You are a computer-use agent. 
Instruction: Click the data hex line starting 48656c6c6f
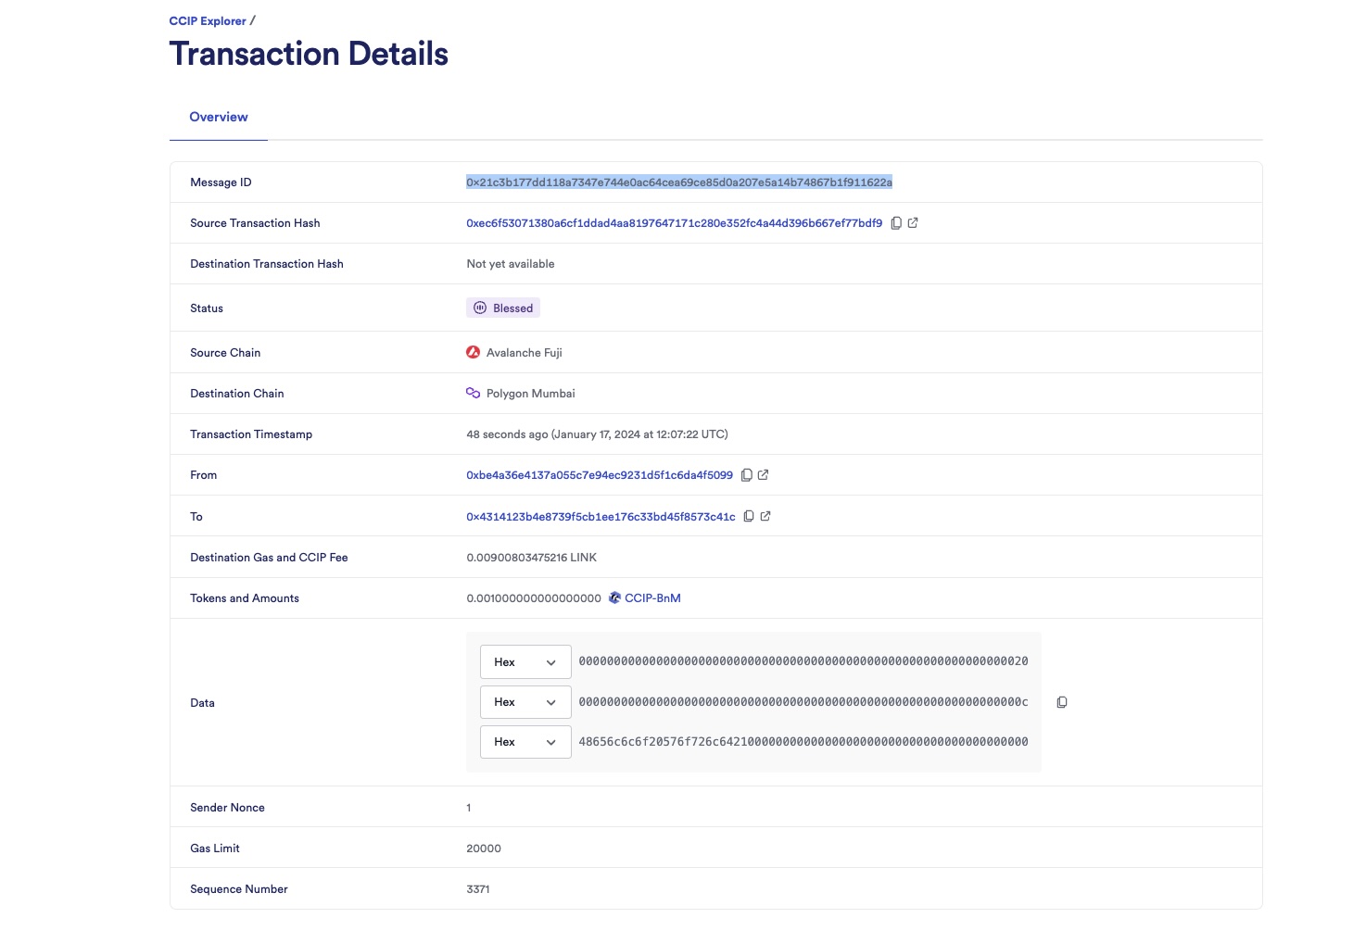[803, 742]
